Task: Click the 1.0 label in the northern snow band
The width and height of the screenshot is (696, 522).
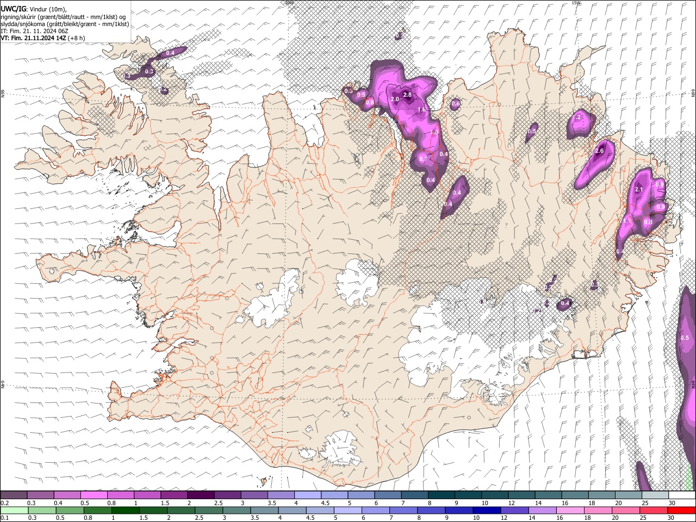Action: pyautogui.click(x=434, y=132)
